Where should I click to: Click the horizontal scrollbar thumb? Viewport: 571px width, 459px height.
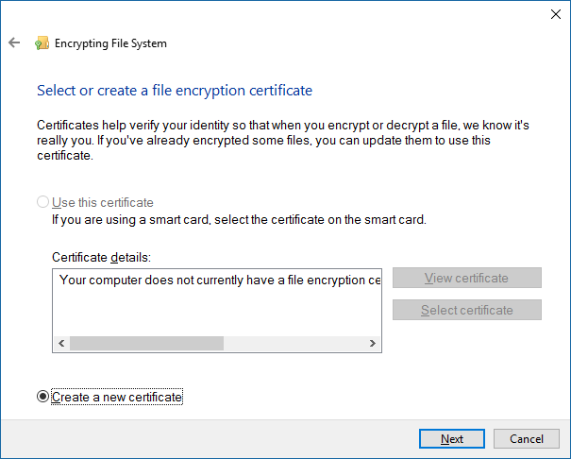[x=146, y=344]
